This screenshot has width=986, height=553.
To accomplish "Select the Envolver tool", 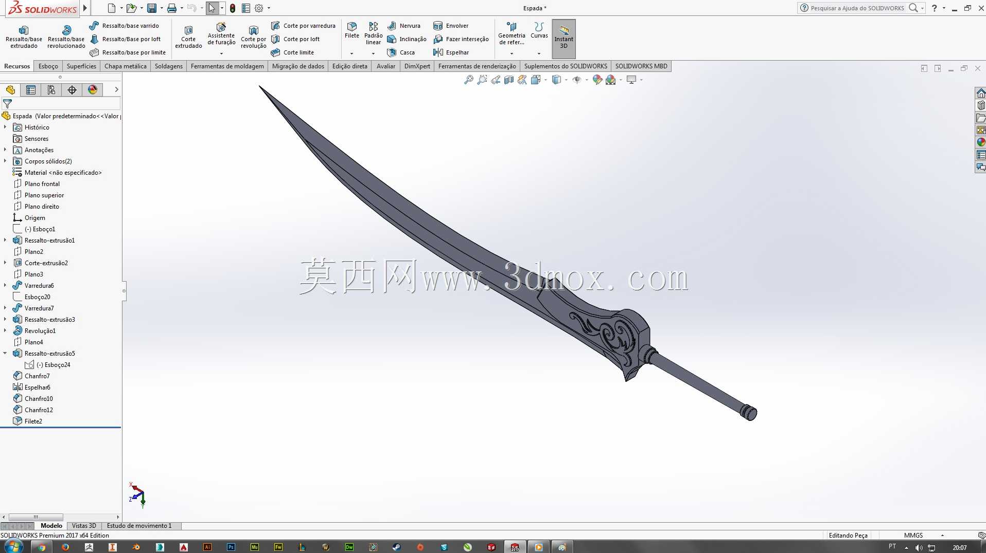I will [x=451, y=26].
